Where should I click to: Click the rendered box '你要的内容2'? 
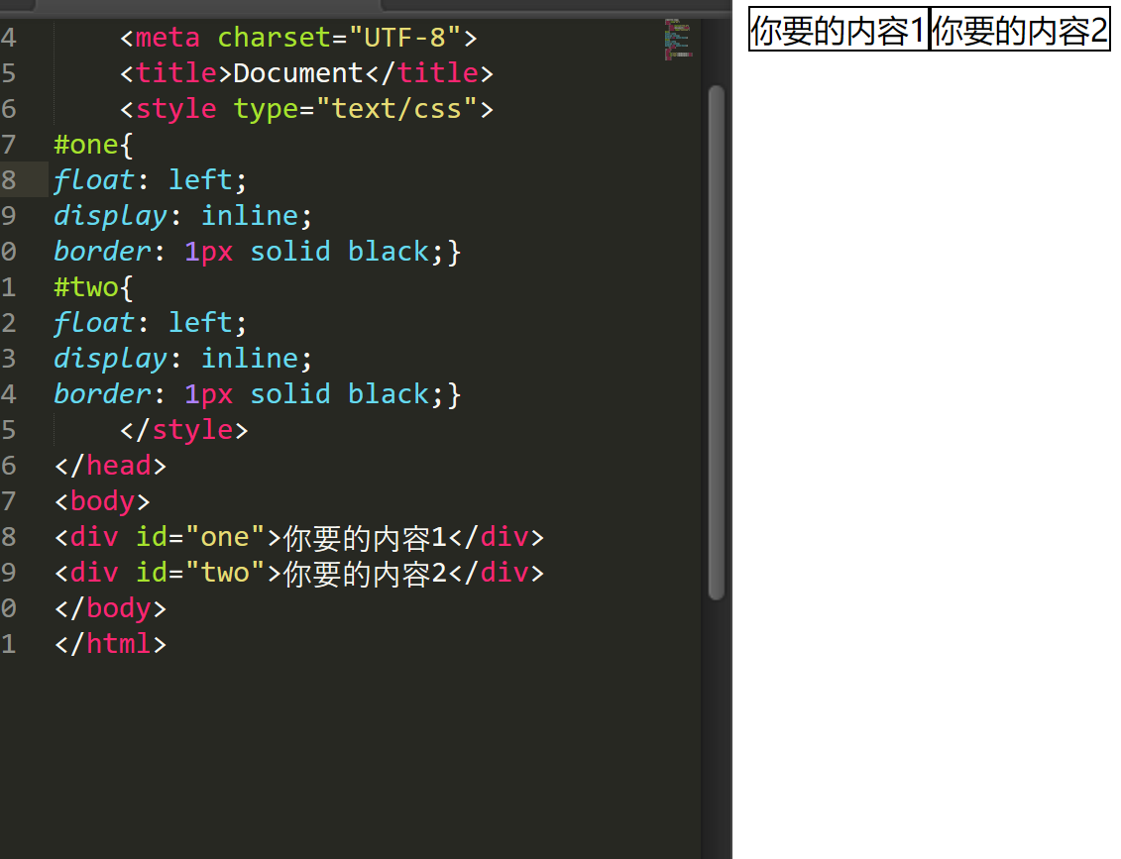pos(1020,30)
